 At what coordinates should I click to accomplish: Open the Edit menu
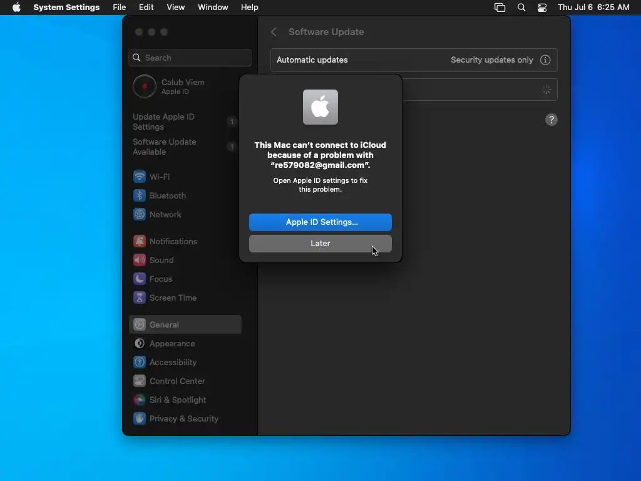pos(146,8)
